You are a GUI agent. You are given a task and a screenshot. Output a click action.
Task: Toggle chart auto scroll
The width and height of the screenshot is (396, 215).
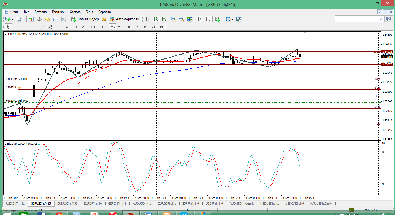[x=199, y=19]
